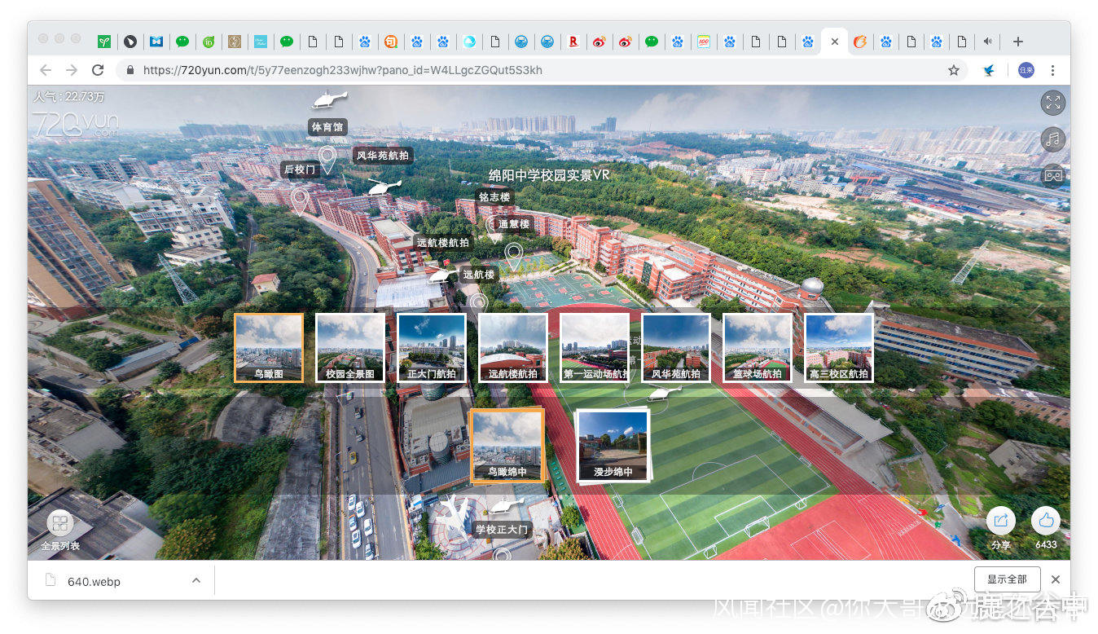
Task: Open the 漫步绵中 scene group
Action: click(x=613, y=445)
